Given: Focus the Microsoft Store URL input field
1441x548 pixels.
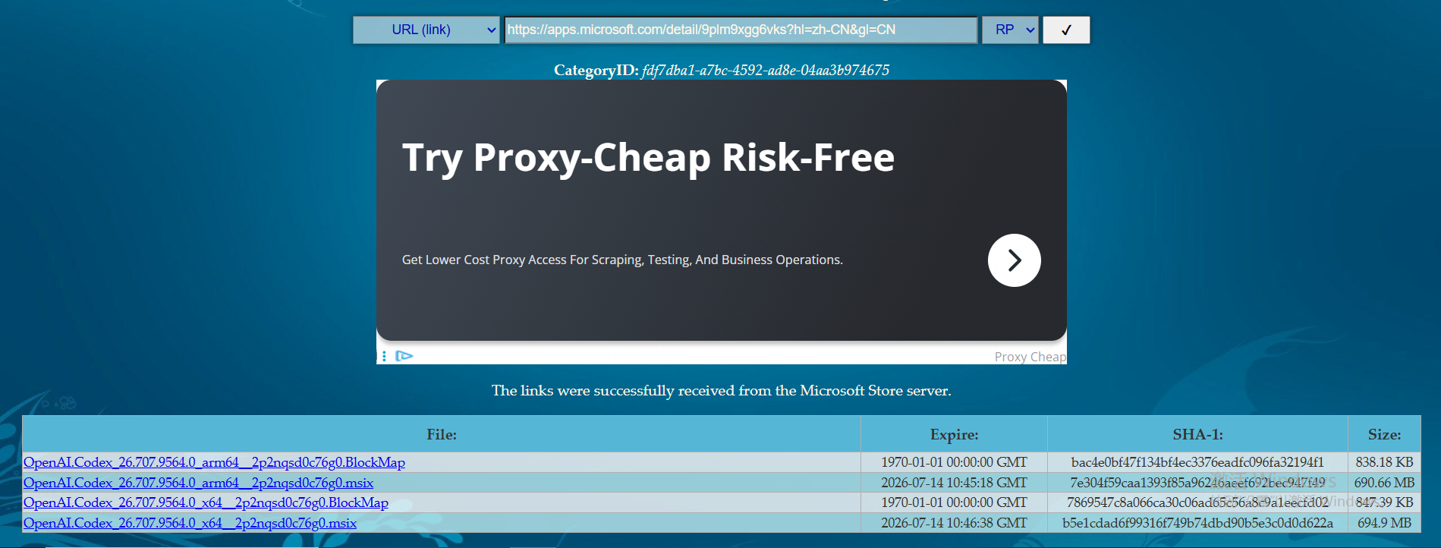Looking at the screenshot, I should 741,30.
